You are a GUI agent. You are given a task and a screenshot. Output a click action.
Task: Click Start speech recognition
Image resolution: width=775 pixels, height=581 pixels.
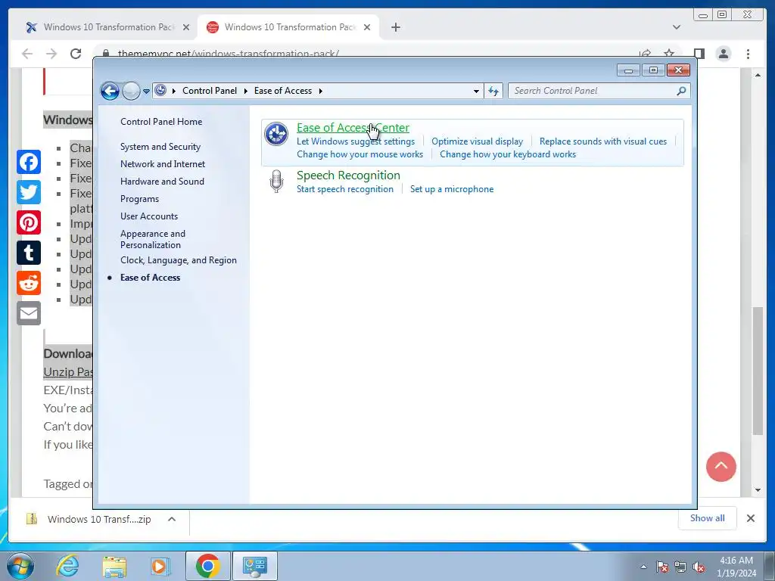point(345,189)
